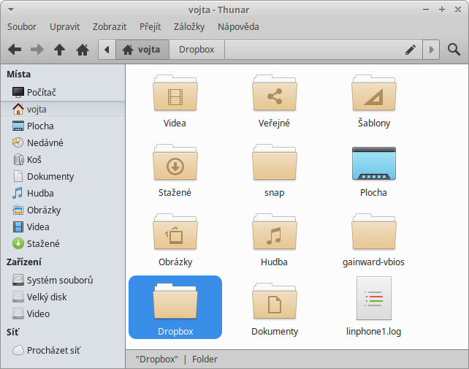Open the Záložky menu
The width and height of the screenshot is (469, 369).
click(189, 27)
